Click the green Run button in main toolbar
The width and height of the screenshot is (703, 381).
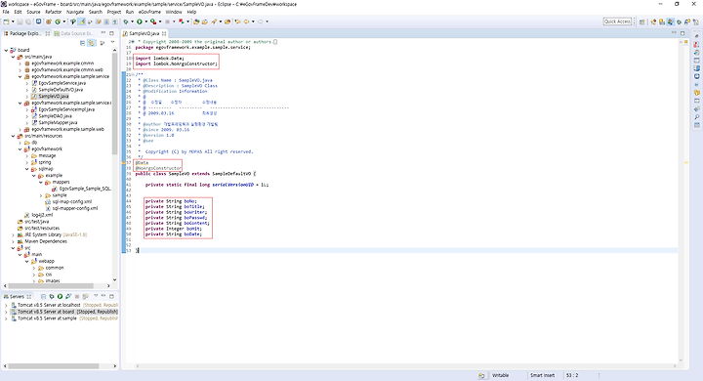pyautogui.click(x=140, y=21)
